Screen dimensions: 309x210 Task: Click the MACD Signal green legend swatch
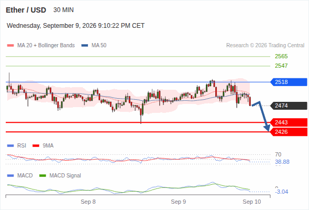42,176
